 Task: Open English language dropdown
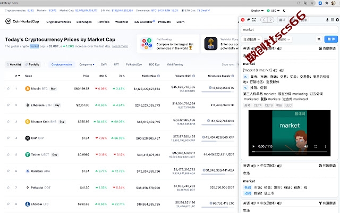click(257, 11)
